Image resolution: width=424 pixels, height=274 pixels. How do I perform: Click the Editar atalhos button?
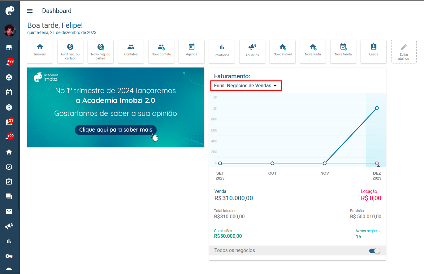tap(404, 52)
